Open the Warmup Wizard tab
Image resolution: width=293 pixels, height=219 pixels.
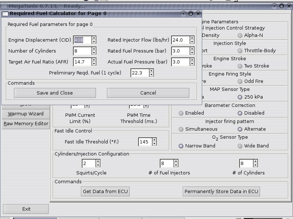[x=26, y=114]
